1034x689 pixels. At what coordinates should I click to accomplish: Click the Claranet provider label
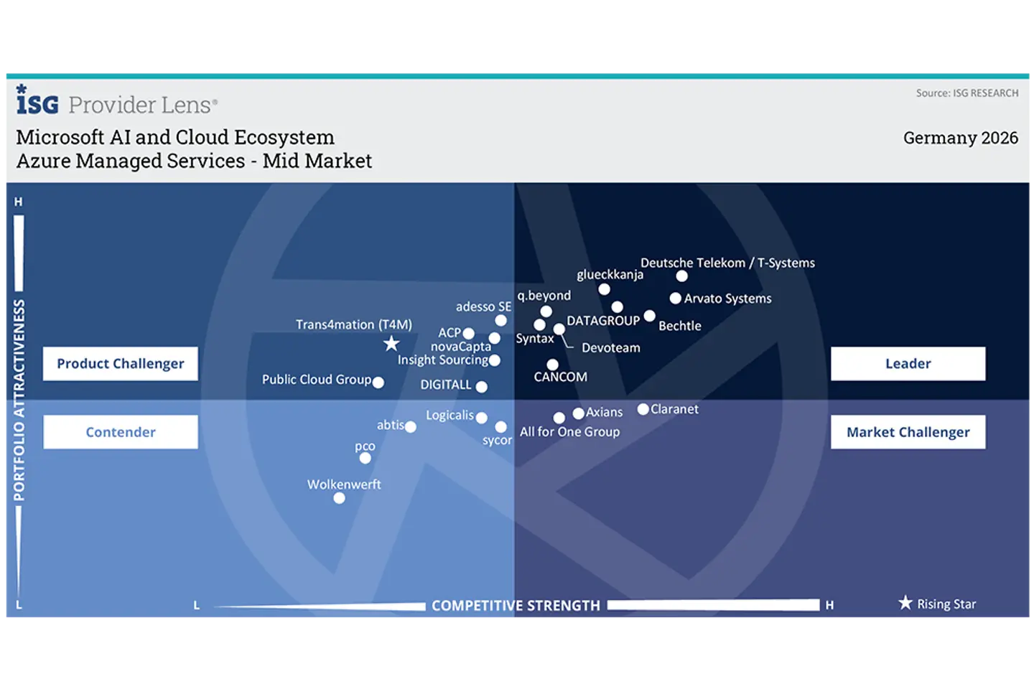click(x=675, y=409)
